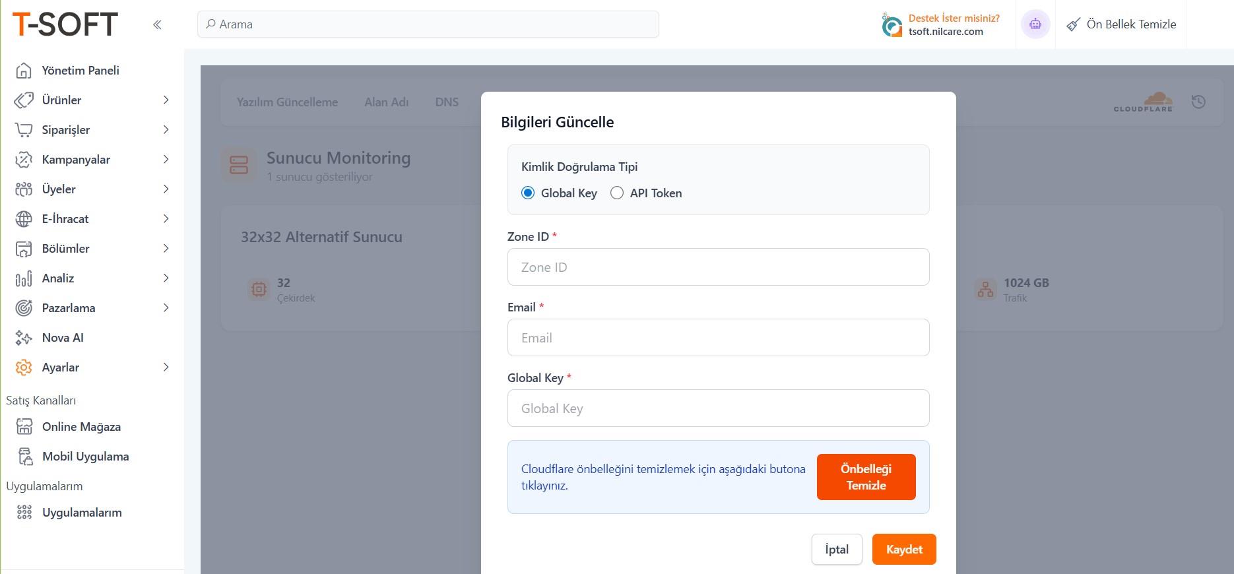Click the "1 sunucu gösteriliyor" text
Viewport: 1234px width, 574px height.
(319, 177)
